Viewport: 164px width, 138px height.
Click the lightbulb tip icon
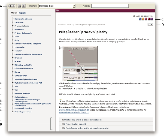point(60,101)
